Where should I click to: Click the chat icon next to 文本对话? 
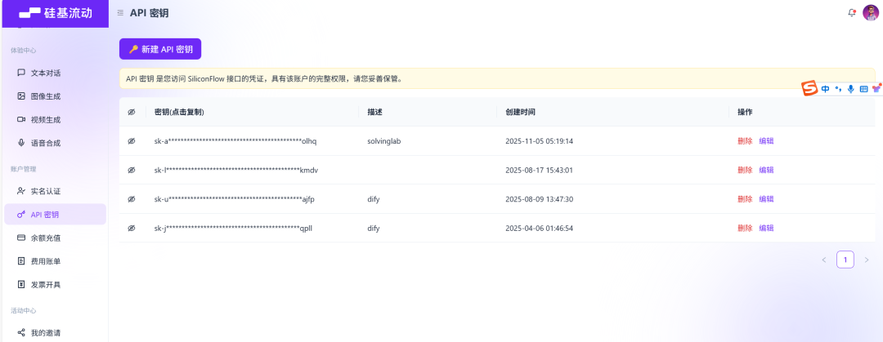(x=21, y=73)
